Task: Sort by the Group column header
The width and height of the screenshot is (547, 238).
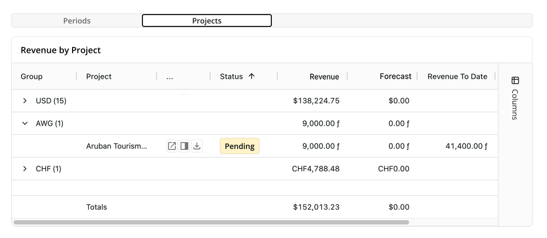Action: (x=31, y=77)
